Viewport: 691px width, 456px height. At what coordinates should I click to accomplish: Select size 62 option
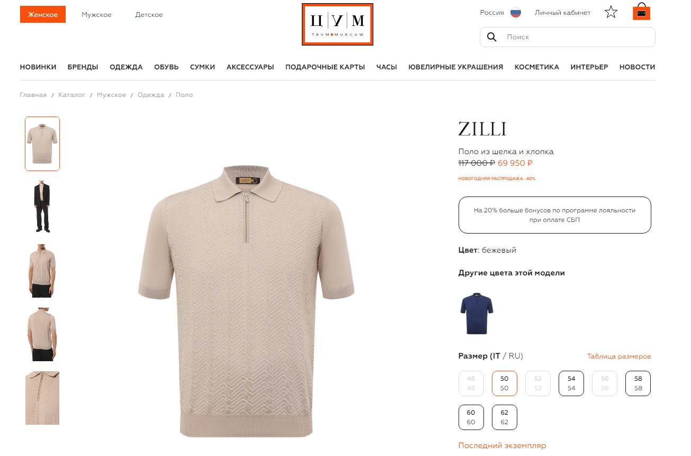pos(504,417)
